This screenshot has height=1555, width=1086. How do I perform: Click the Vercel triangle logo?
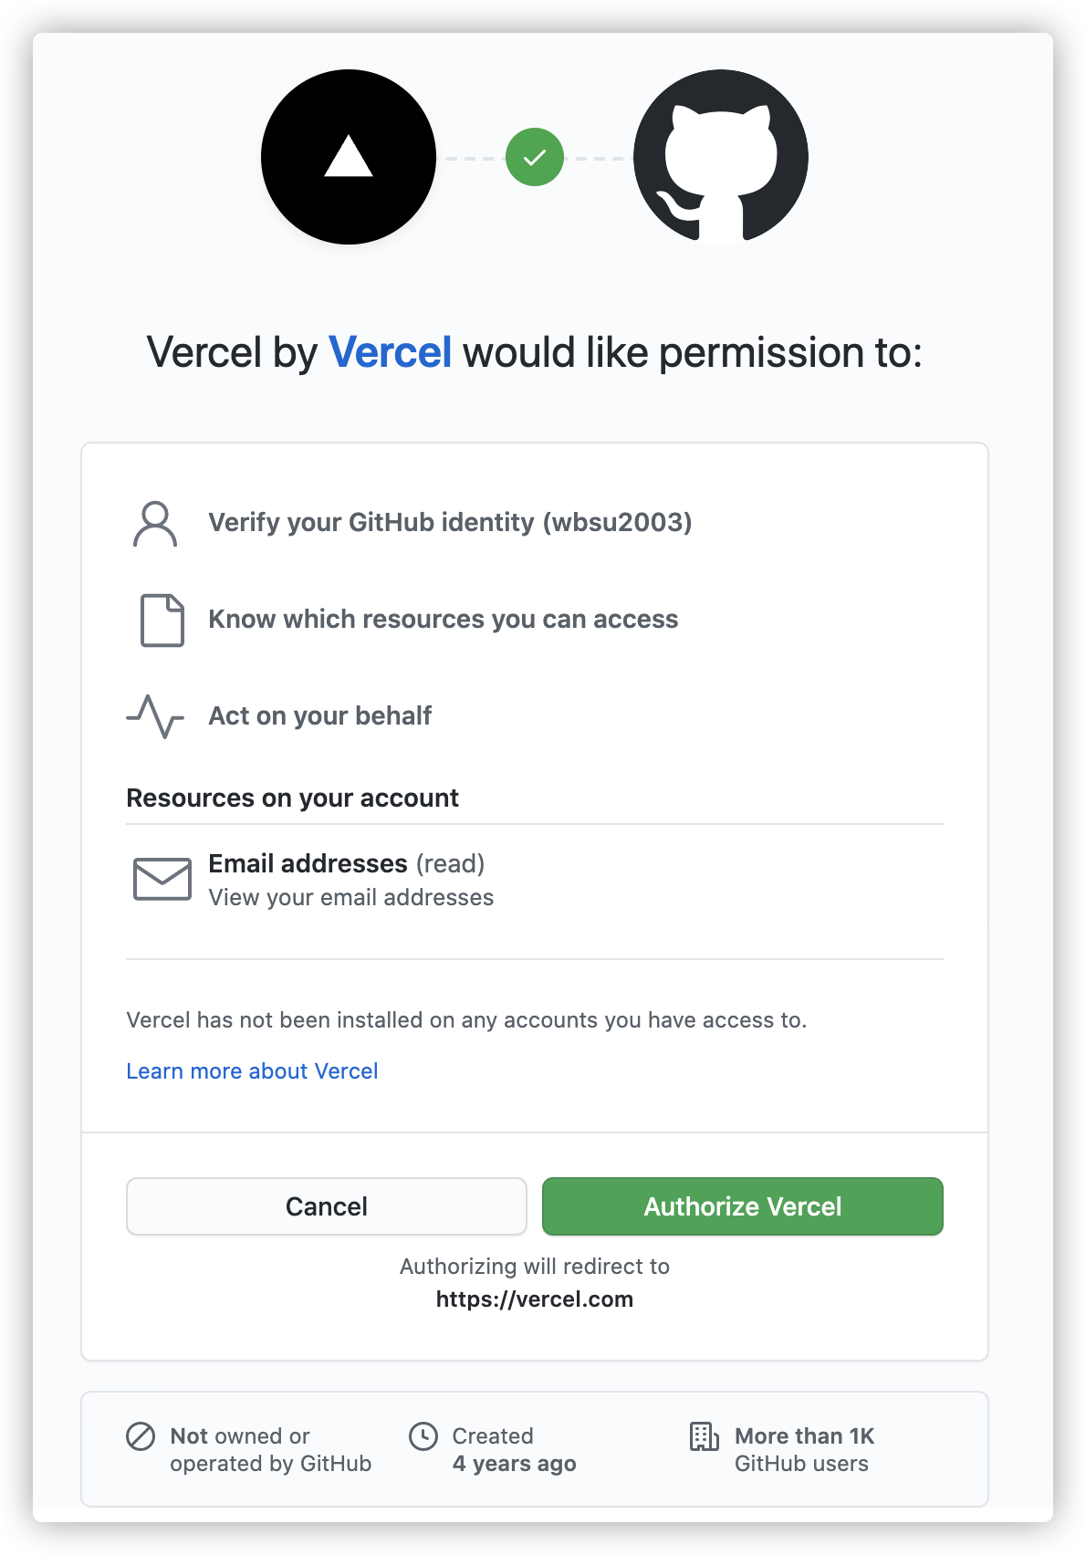[x=349, y=157]
